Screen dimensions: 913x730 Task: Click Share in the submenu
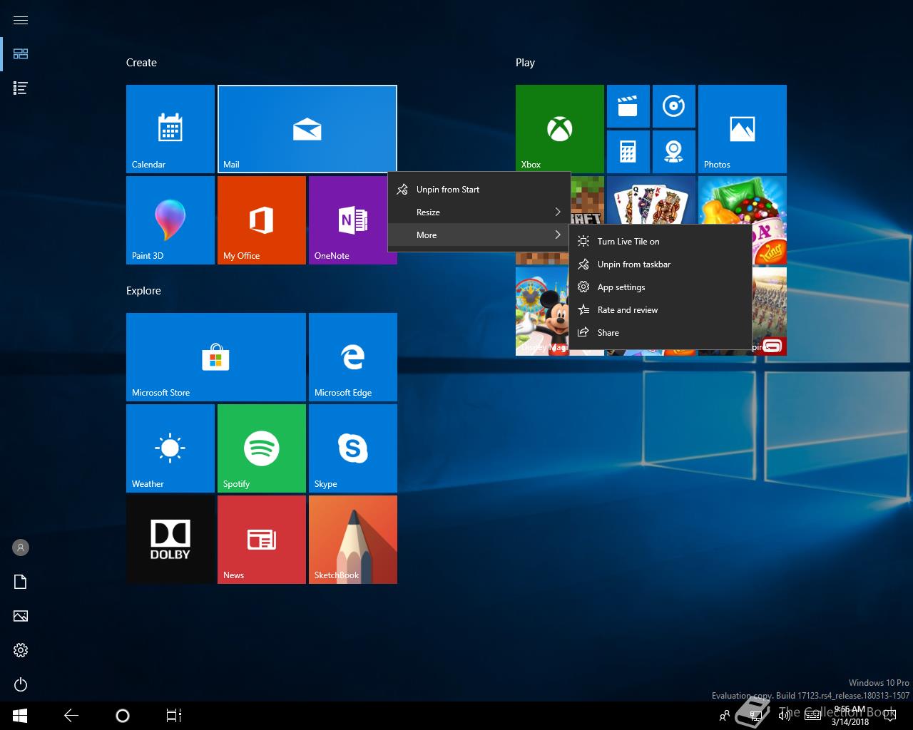click(660, 333)
